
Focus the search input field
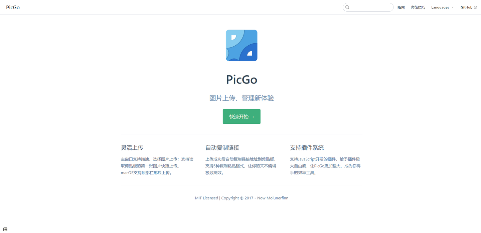click(368, 7)
